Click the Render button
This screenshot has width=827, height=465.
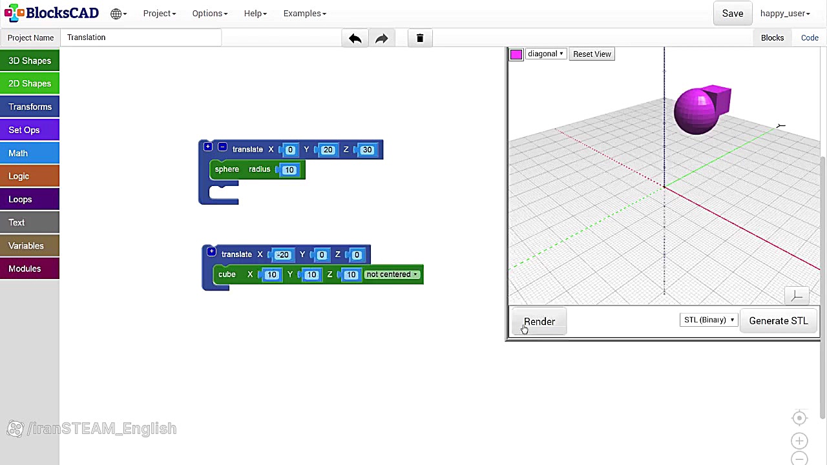(x=539, y=322)
